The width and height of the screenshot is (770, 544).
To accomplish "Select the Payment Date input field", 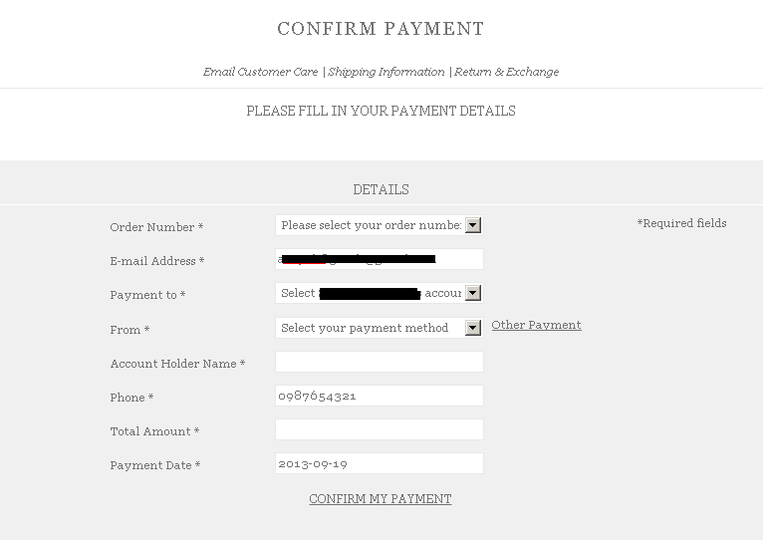I will click(x=379, y=463).
